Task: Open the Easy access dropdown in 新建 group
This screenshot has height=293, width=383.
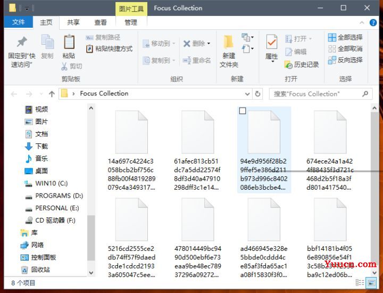Action: point(248,48)
